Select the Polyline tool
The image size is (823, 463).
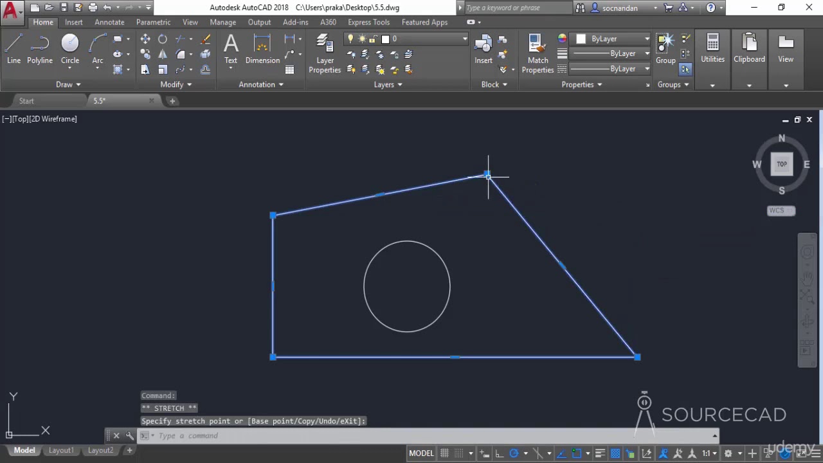coord(39,49)
